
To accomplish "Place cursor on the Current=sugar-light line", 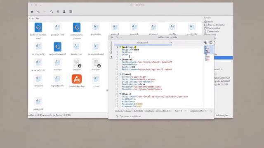I will [x=134, y=77].
